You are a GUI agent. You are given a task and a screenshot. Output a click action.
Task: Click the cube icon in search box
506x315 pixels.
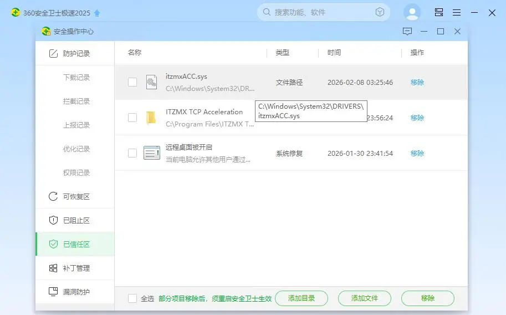[x=380, y=12]
